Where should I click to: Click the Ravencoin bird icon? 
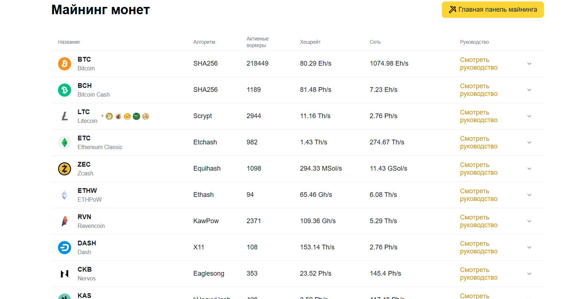[65, 221]
